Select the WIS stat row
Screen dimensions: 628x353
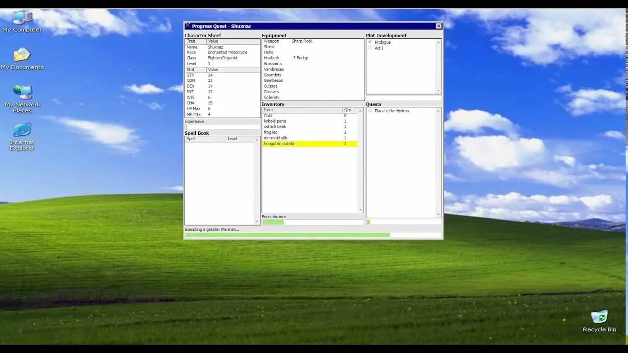pyautogui.click(x=222, y=98)
